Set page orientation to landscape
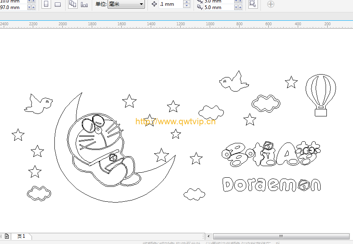Screen dimensions: 353x244 [58, 4]
